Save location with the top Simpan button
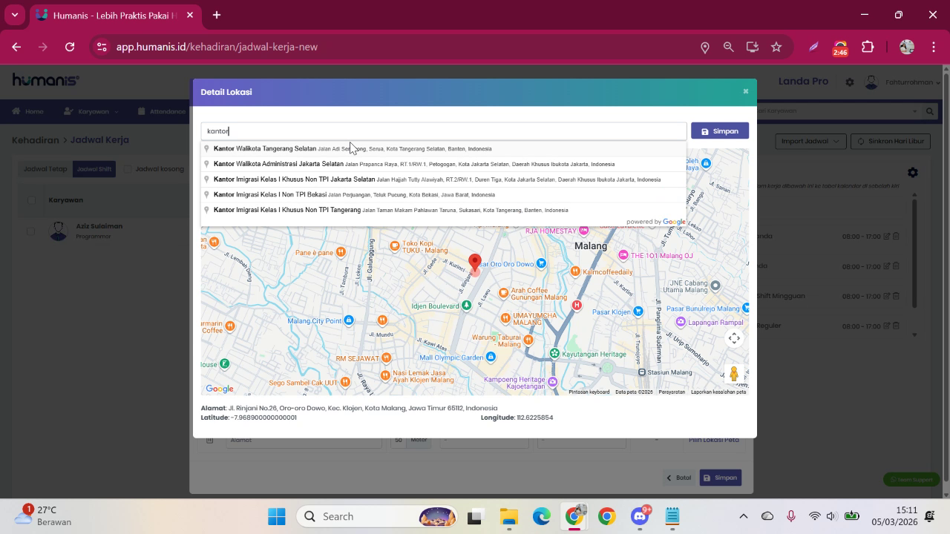 click(x=720, y=131)
